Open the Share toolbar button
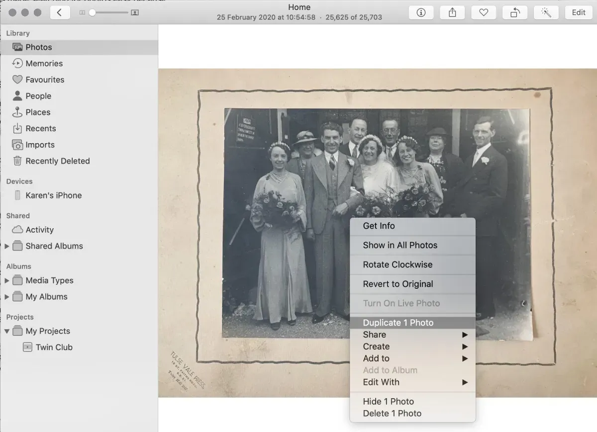This screenshot has height=432, width=597. tap(452, 12)
